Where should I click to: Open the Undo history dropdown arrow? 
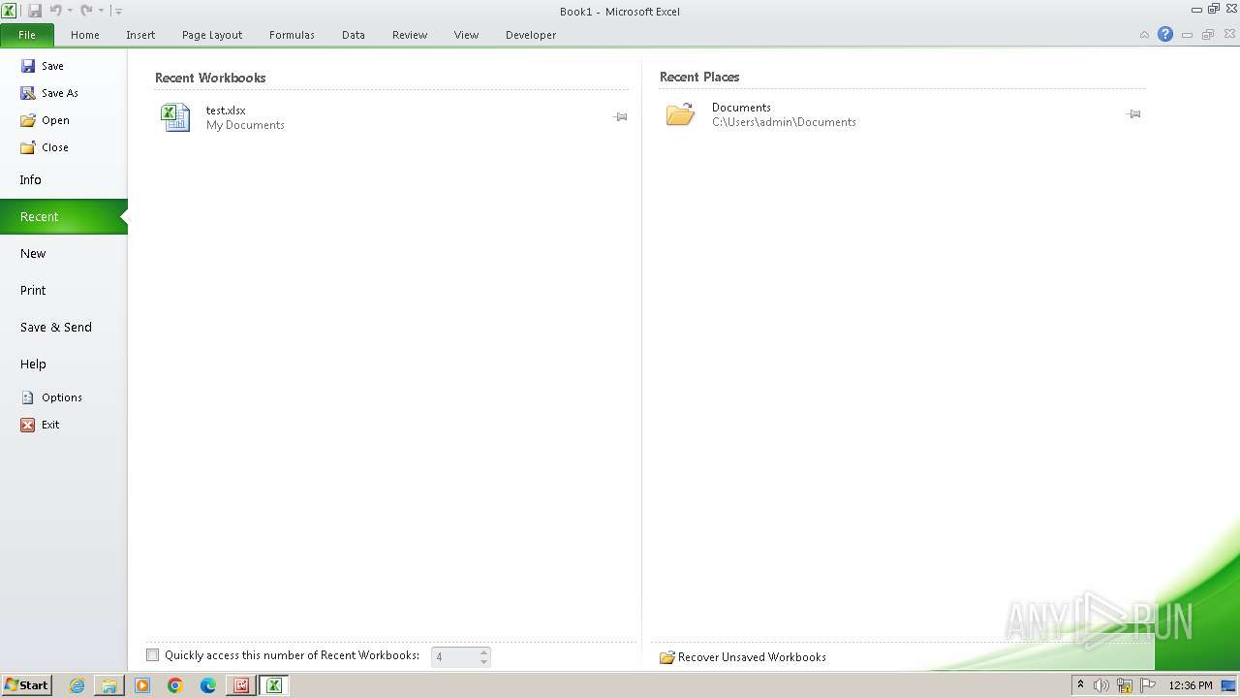click(70, 11)
